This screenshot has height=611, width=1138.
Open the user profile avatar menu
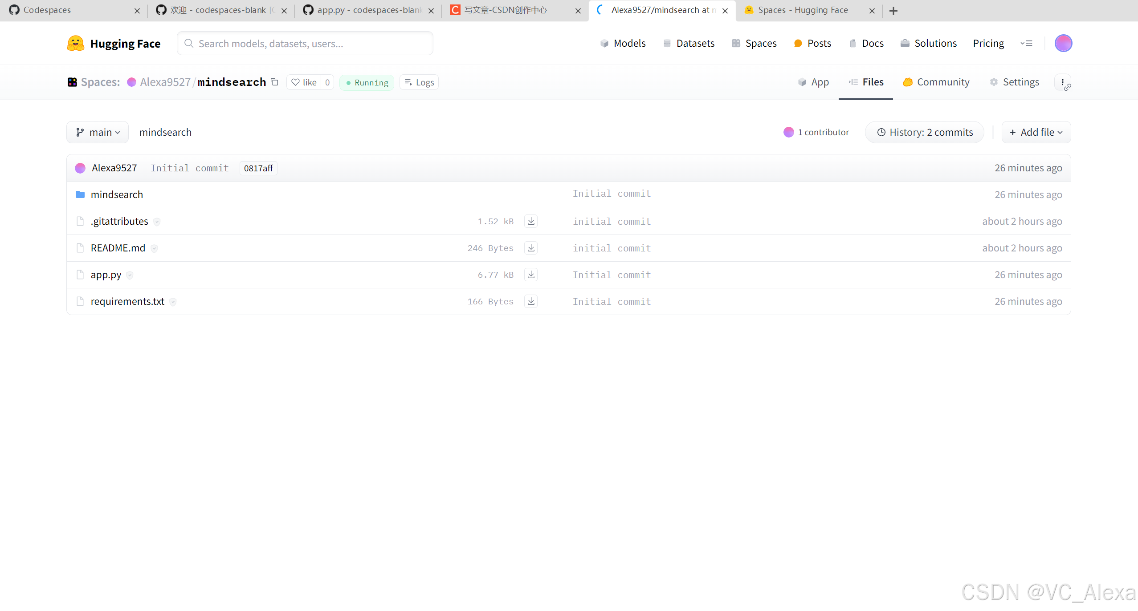(1063, 43)
